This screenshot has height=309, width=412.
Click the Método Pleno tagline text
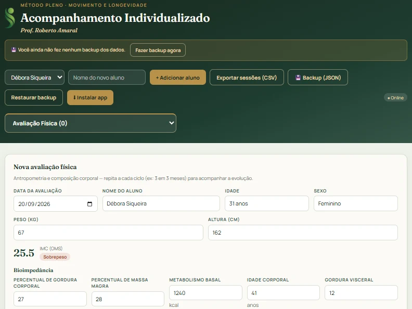84,5
